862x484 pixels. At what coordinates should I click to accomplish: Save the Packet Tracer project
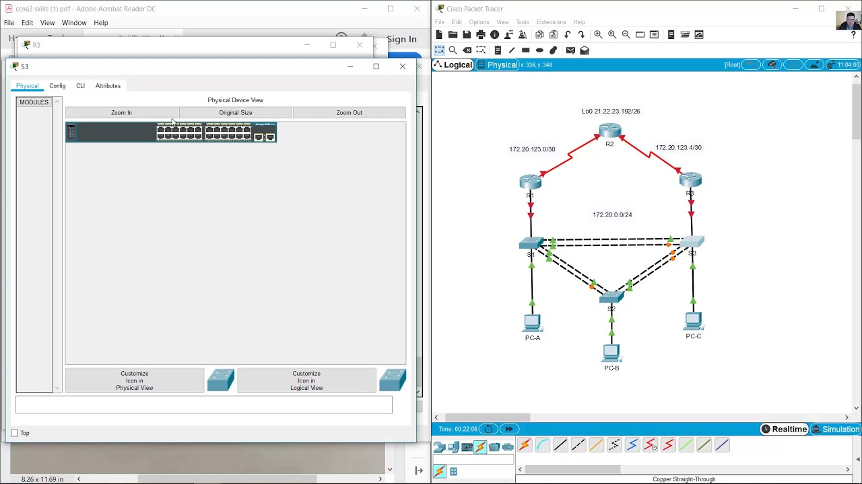pyautogui.click(x=467, y=35)
